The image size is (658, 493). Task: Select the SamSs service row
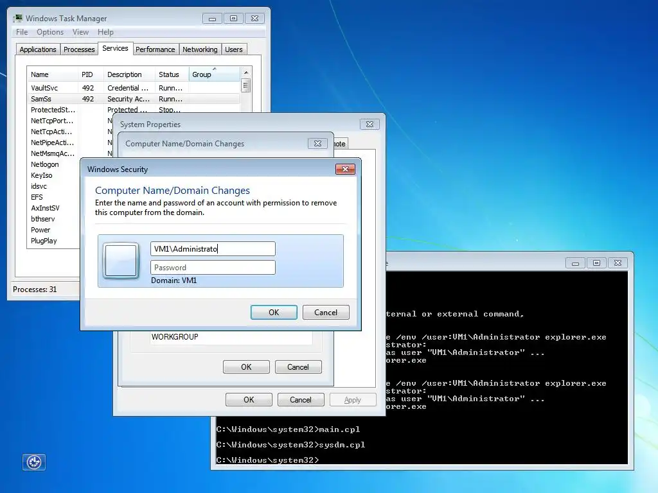point(134,99)
